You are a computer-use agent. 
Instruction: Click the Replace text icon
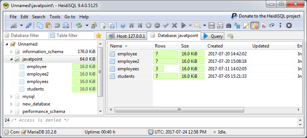tap(237, 25)
